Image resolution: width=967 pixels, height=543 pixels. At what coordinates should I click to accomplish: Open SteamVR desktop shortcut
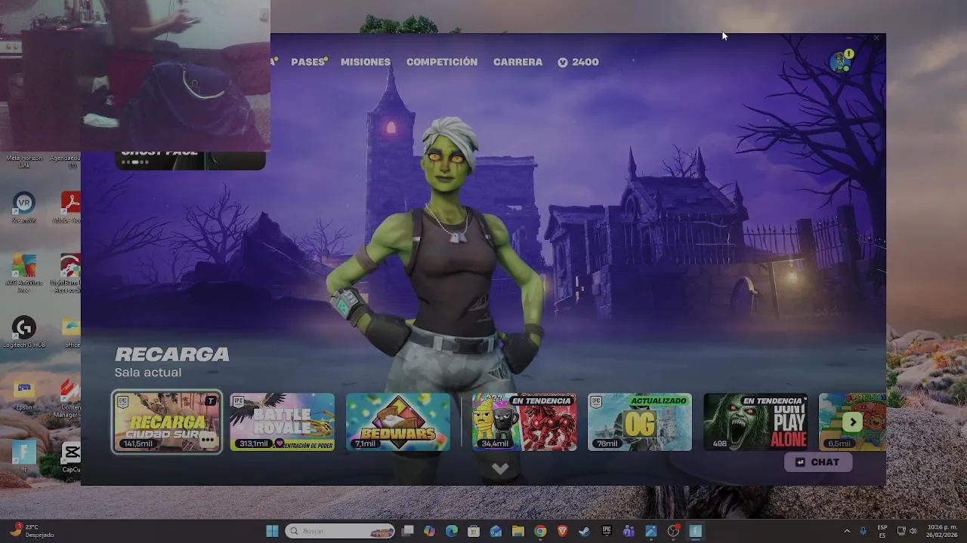23,207
